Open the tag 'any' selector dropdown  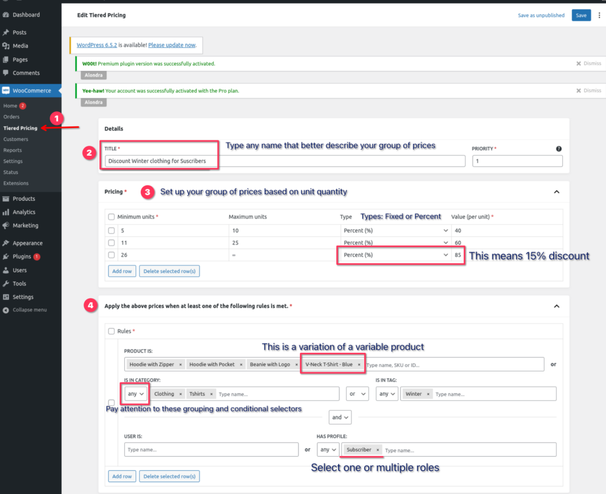(x=387, y=394)
